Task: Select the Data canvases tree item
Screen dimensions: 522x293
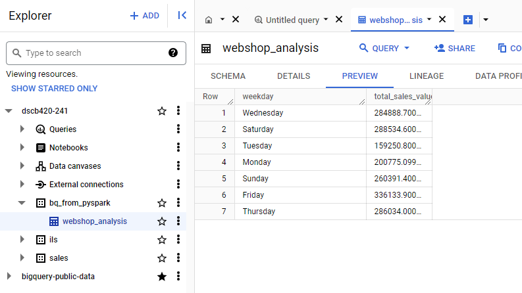Action: pyautogui.click(x=75, y=166)
